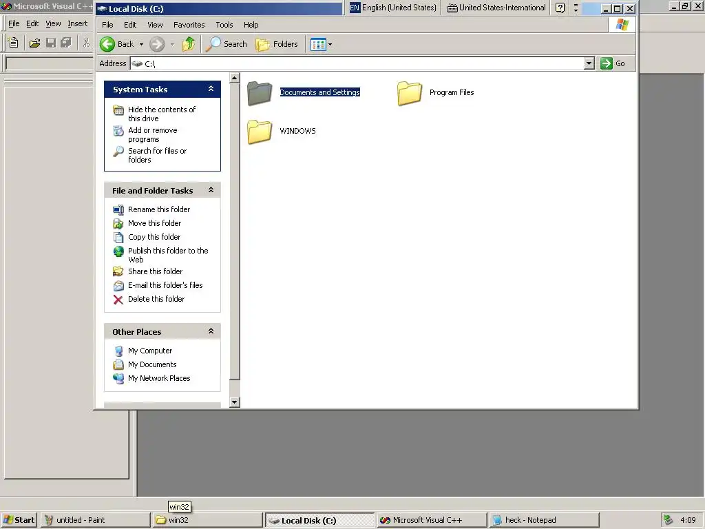The image size is (705, 529).
Task: Click Share this folder
Action: 155,271
